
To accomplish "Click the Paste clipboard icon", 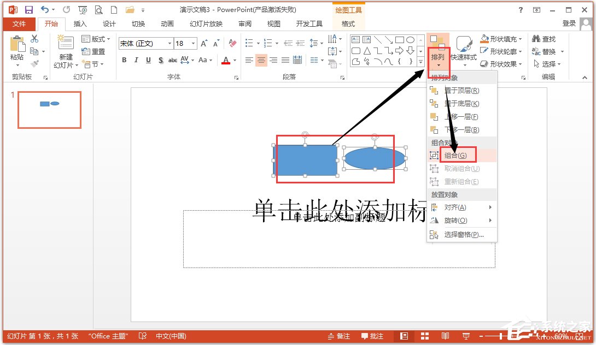I will 17,44.
